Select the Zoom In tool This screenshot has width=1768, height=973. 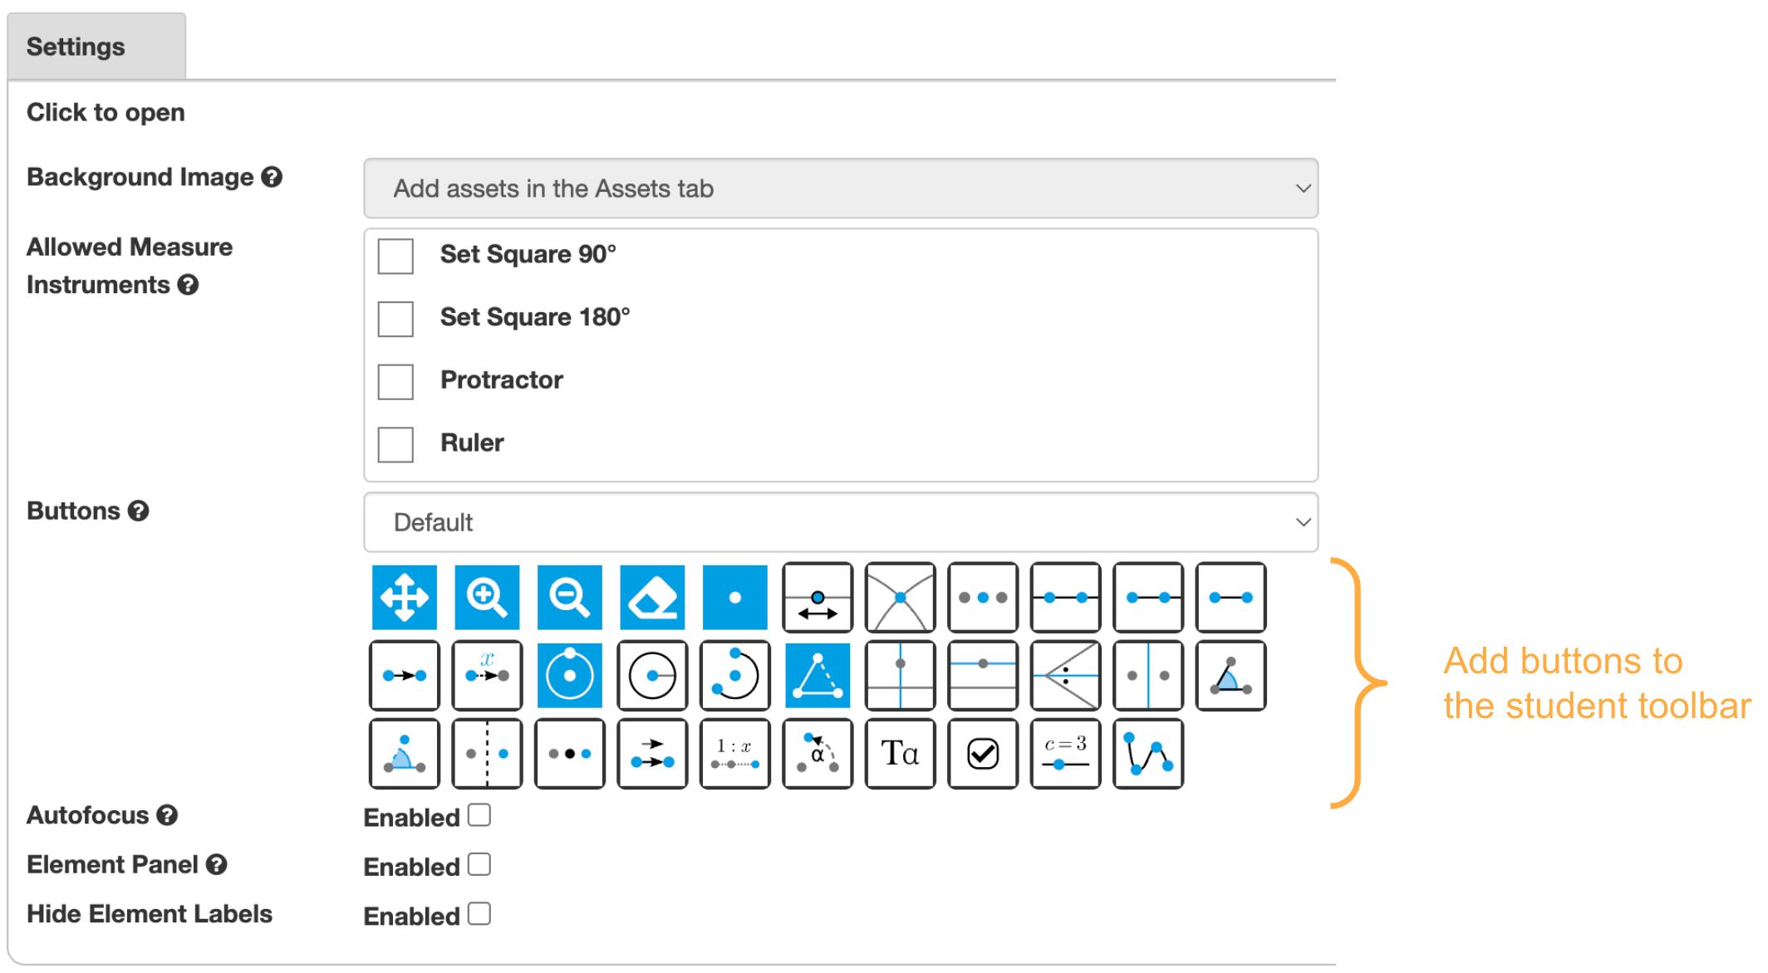[x=487, y=596]
